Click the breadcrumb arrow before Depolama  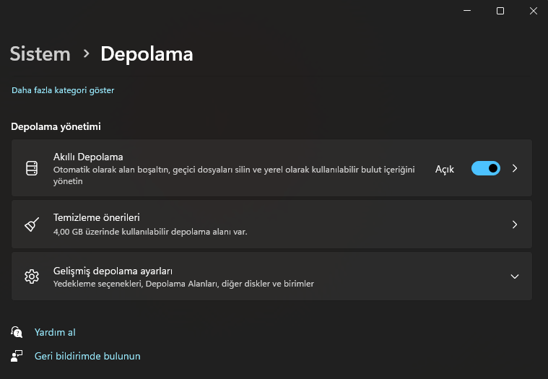point(86,53)
